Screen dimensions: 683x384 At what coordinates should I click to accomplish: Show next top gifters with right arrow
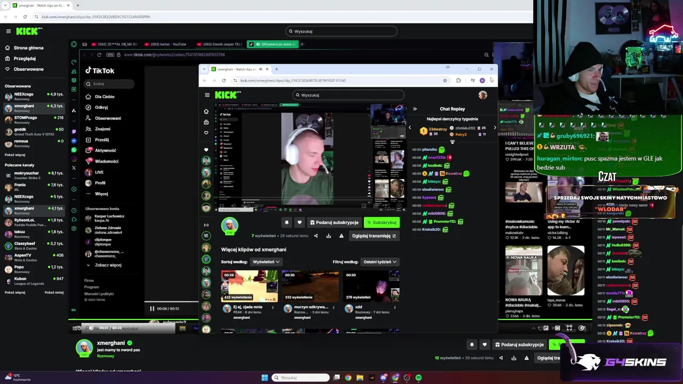click(x=495, y=127)
